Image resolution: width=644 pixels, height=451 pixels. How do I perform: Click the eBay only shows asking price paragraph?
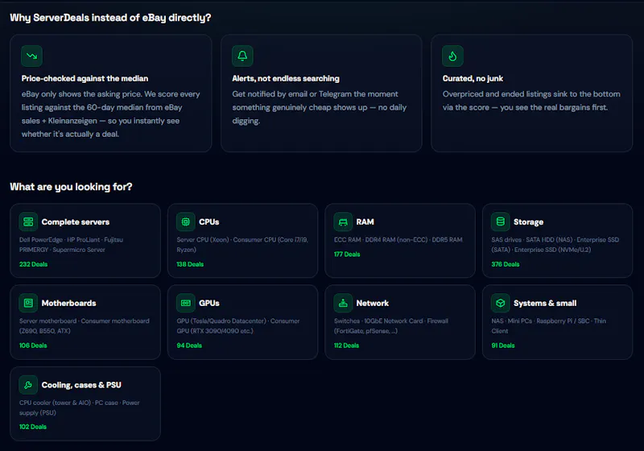pyautogui.click(x=110, y=114)
